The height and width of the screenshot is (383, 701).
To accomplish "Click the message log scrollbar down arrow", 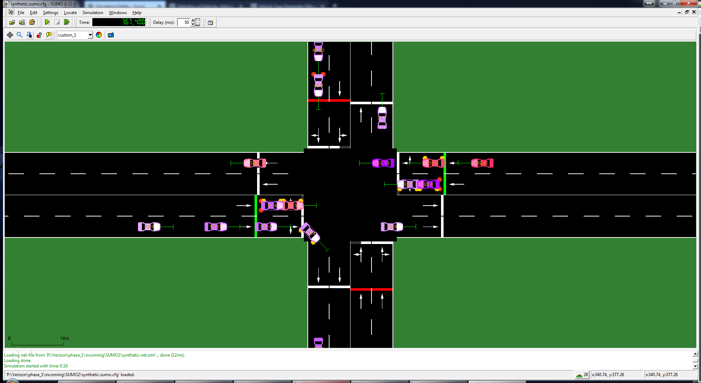I will tap(696, 366).
